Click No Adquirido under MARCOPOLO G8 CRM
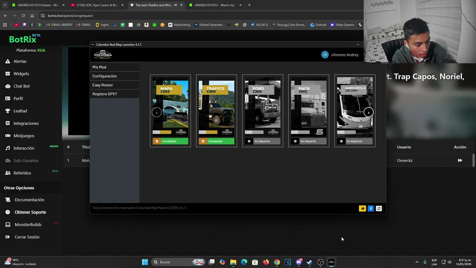 (355, 141)
